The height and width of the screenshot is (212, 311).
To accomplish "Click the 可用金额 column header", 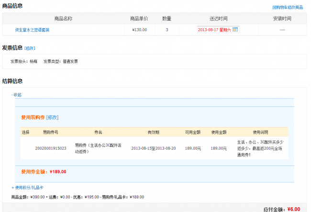I will [x=192, y=132].
